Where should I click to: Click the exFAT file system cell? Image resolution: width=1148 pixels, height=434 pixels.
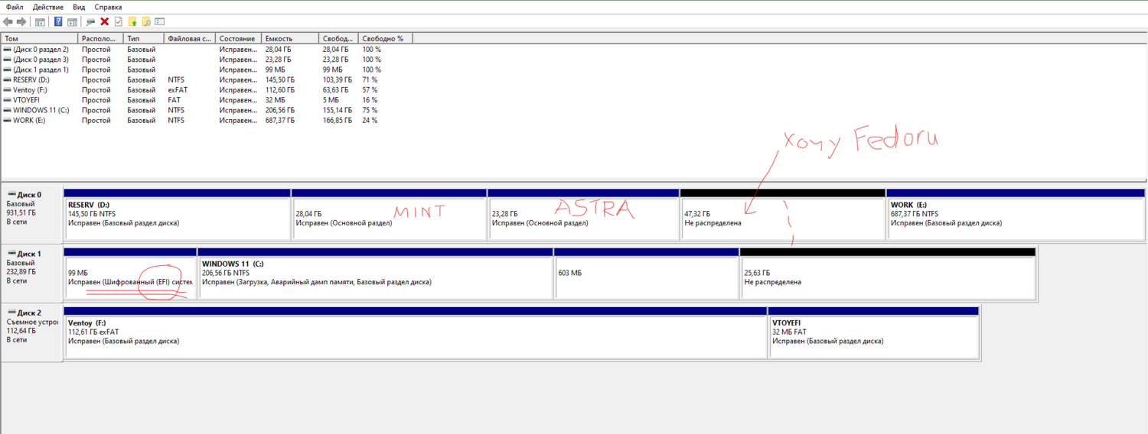(x=176, y=89)
